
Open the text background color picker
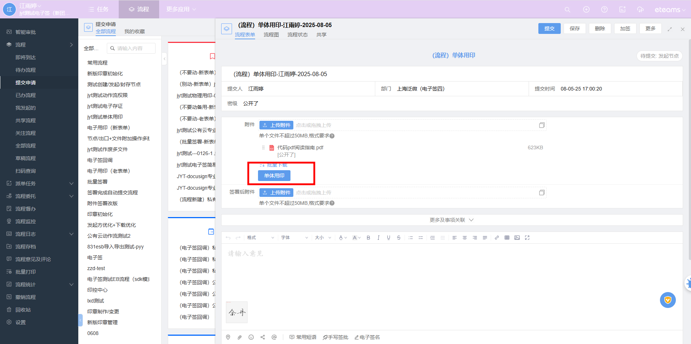tap(356, 238)
